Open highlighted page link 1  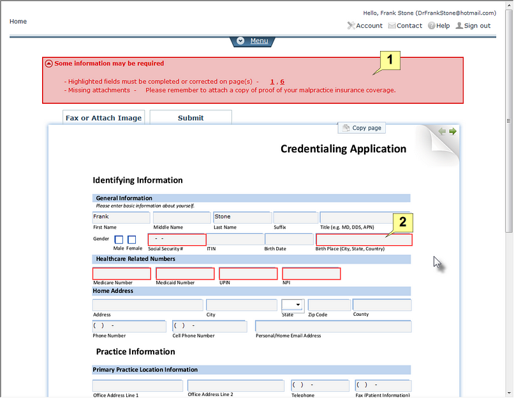[272, 81]
